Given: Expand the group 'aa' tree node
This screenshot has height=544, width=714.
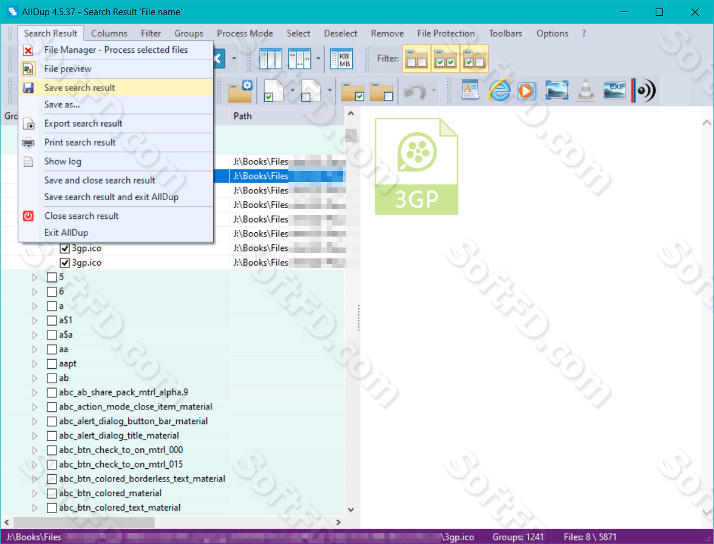Looking at the screenshot, I should pos(35,349).
